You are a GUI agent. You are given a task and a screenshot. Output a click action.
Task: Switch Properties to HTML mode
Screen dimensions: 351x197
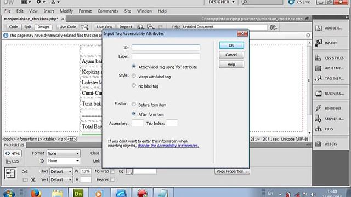click(x=13, y=153)
